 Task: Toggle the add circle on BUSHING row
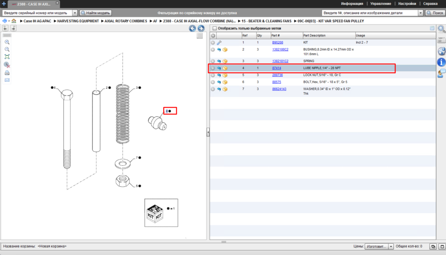(213, 50)
